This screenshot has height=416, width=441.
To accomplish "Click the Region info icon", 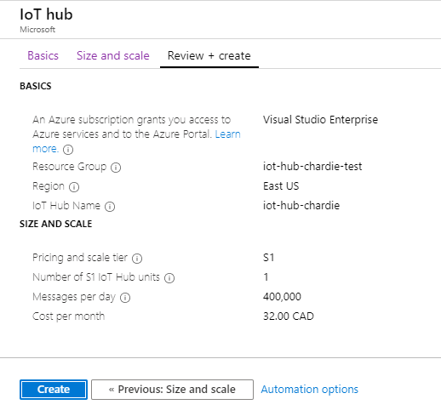I will point(74,187).
